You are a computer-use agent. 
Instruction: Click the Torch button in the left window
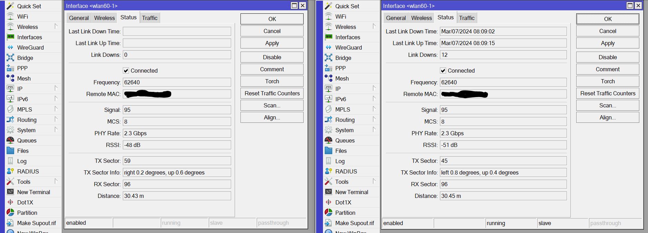coord(272,81)
